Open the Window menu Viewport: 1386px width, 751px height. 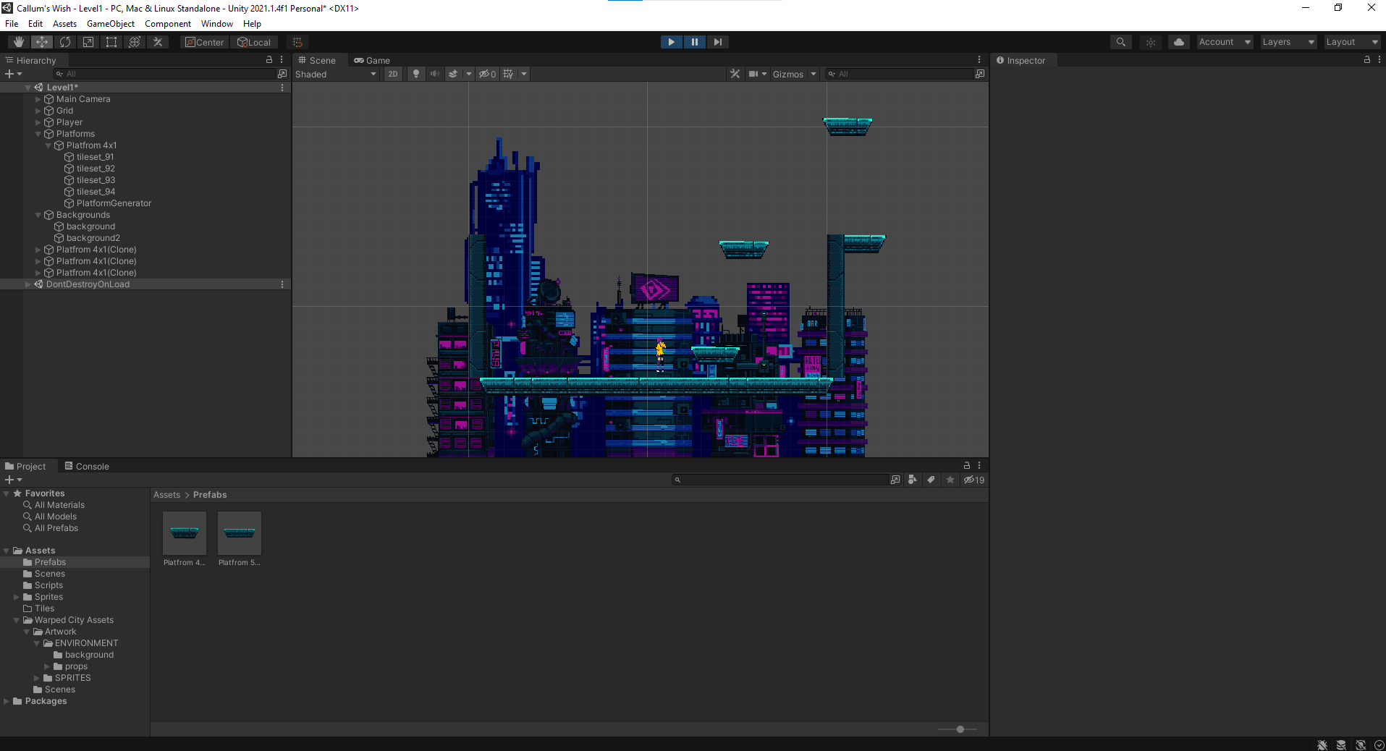pyautogui.click(x=217, y=24)
